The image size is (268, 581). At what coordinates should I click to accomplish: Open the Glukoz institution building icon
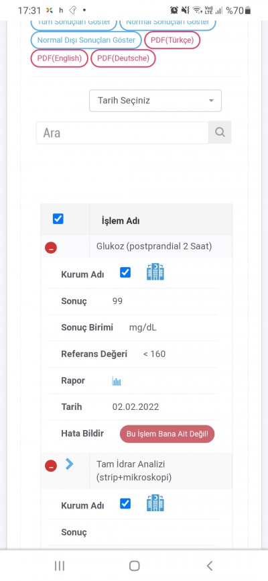coord(155,272)
